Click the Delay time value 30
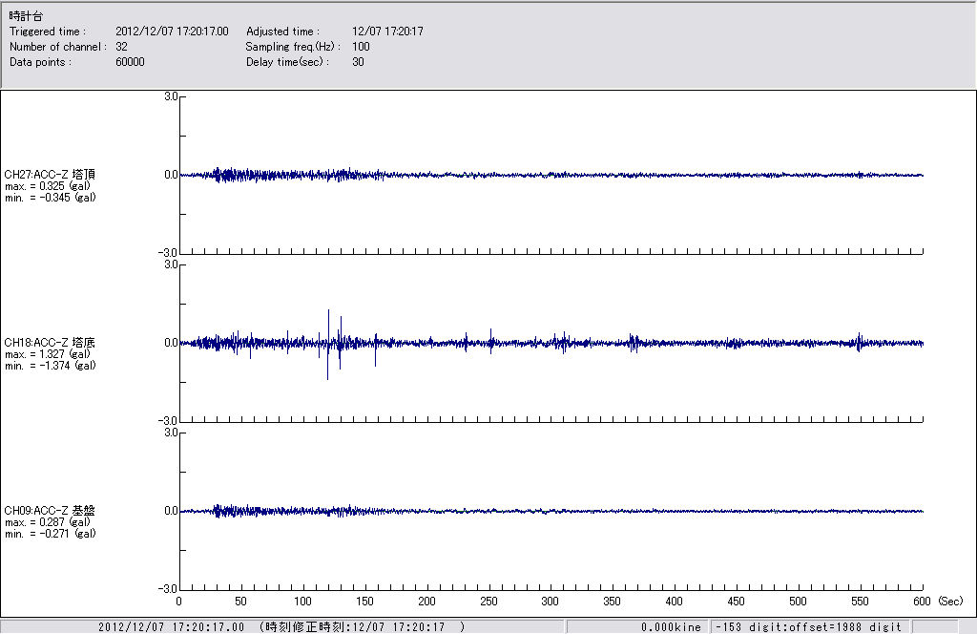The width and height of the screenshot is (977, 634). pyautogui.click(x=358, y=62)
